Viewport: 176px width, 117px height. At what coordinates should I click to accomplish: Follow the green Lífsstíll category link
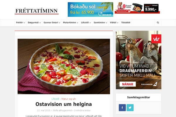point(55,99)
